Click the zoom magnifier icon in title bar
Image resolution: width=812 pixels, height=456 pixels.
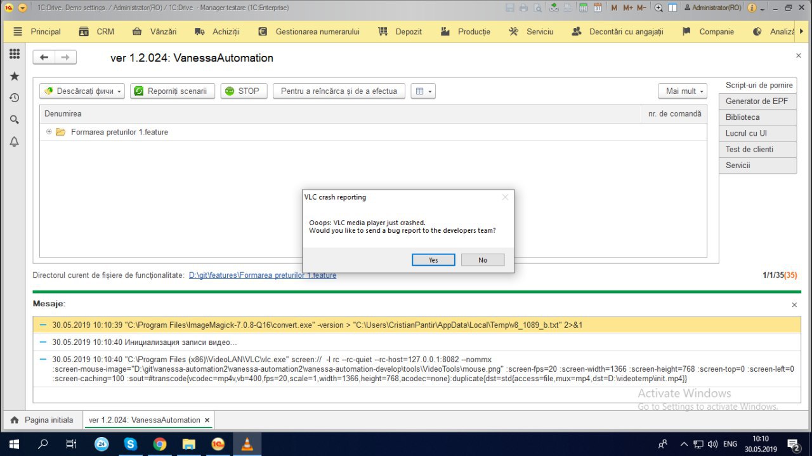coord(658,8)
